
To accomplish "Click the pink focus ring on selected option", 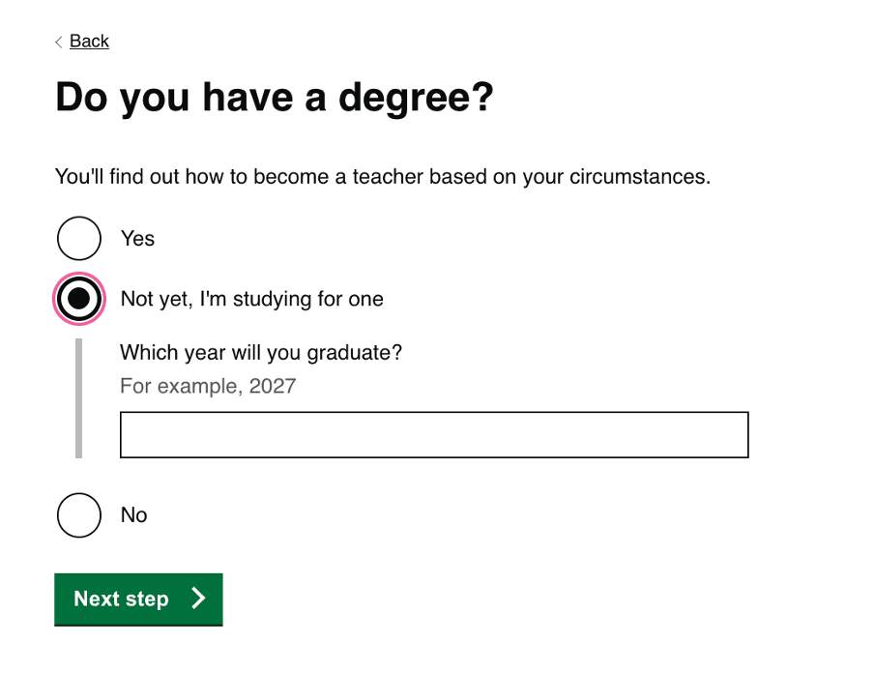I will click(54, 300).
